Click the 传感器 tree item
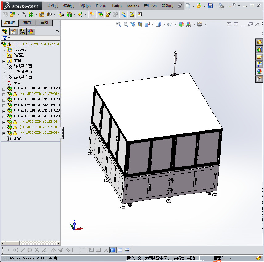This screenshot has height=262, width=264. [19, 55]
